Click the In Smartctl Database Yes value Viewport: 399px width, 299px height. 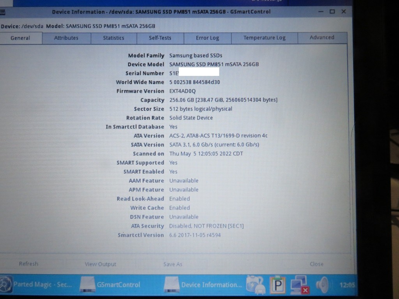coord(173,127)
